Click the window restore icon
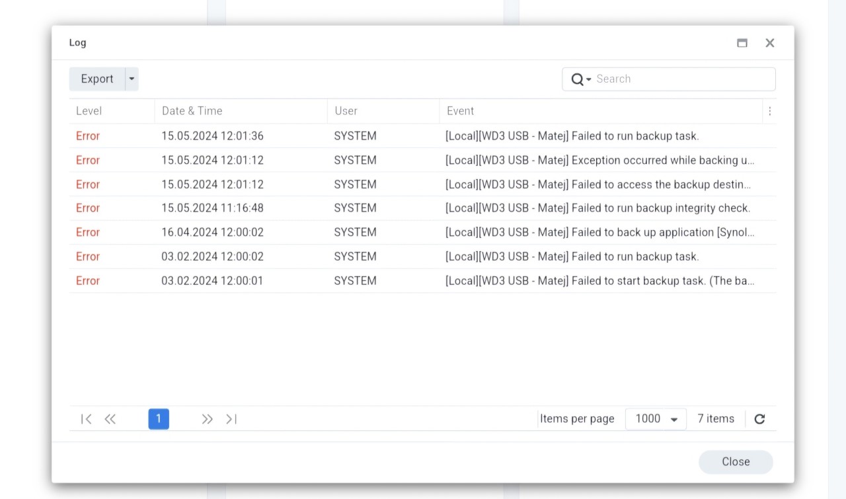 coord(742,42)
